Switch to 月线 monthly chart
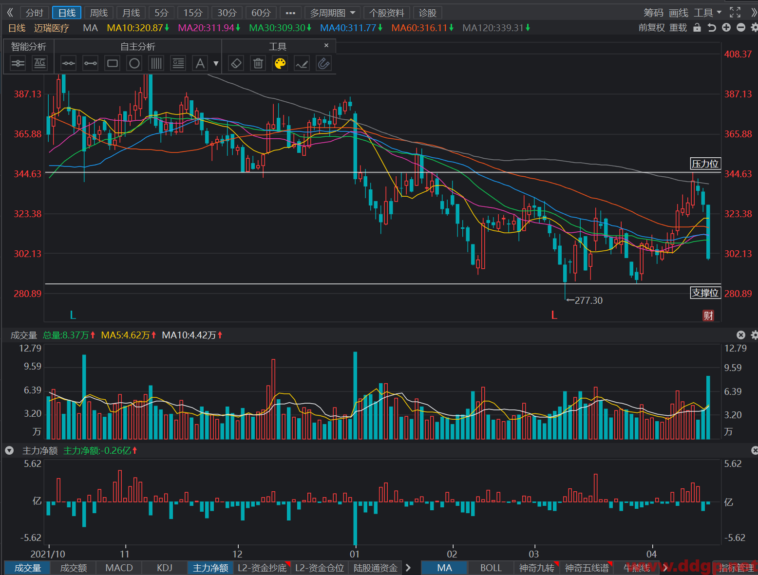This screenshot has width=758, height=575. click(131, 13)
